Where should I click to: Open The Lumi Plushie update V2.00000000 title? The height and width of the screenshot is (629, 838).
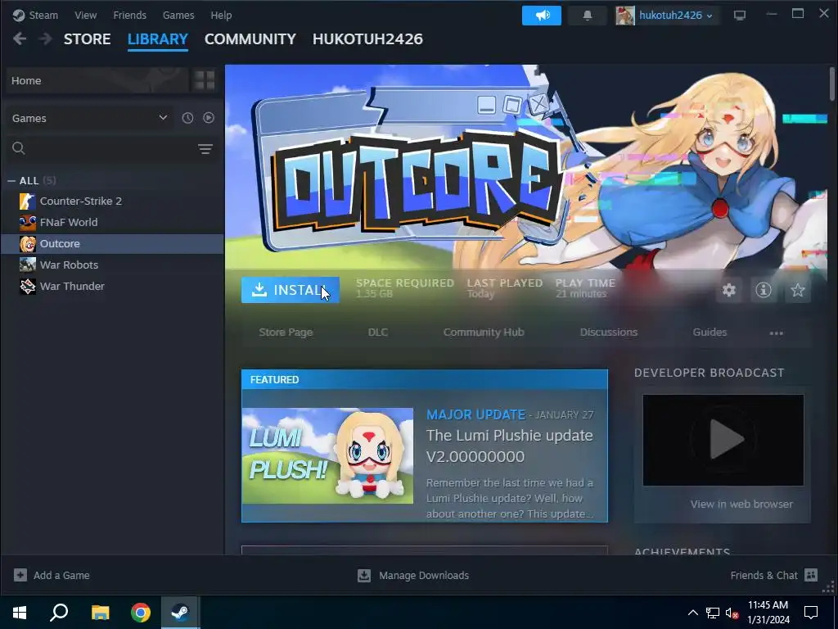[509, 446]
